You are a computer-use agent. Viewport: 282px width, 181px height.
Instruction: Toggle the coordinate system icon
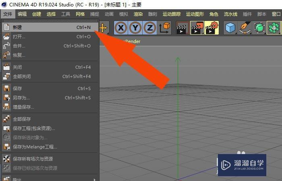pyautogui.click(x=164, y=28)
